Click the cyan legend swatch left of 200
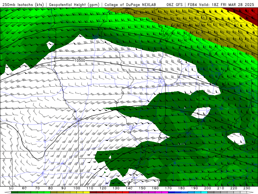This screenshot has height=194, width=258. pyautogui.click(x=204, y=192)
